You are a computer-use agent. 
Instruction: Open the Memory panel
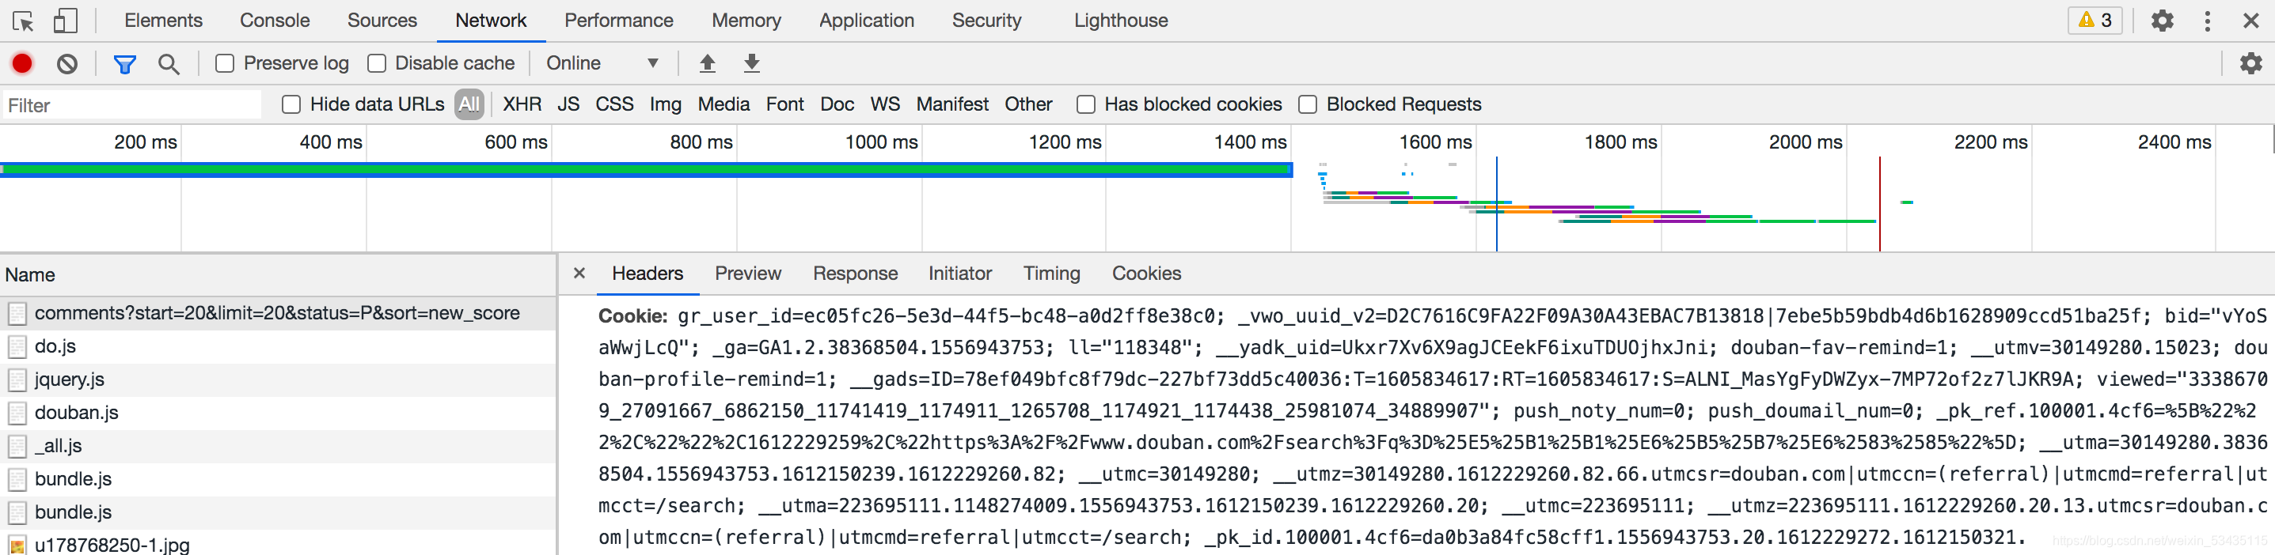746,21
